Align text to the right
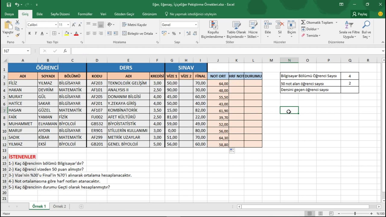Viewport: 386px width, 217px height. [x=101, y=33]
